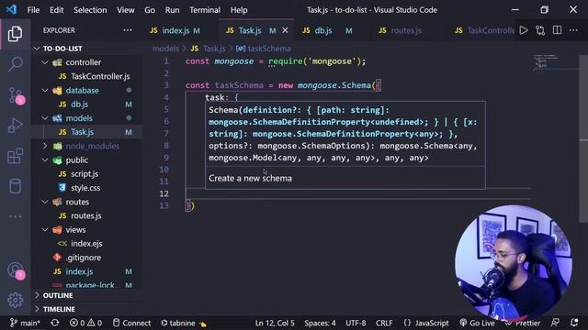
Task: Close the Task.js editor tab
Action: tap(285, 30)
